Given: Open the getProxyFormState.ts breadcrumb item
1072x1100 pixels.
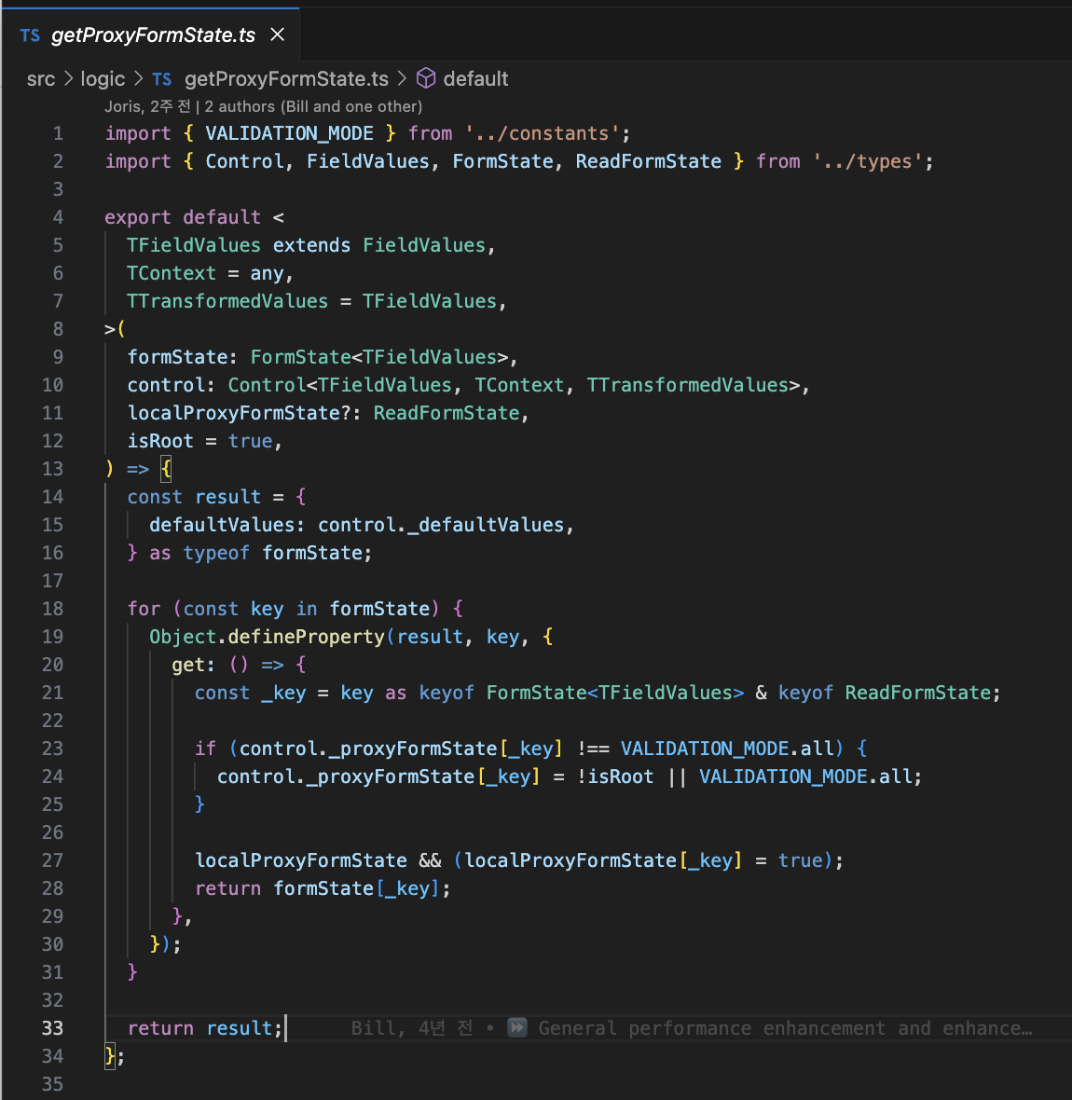Looking at the screenshot, I should (286, 79).
